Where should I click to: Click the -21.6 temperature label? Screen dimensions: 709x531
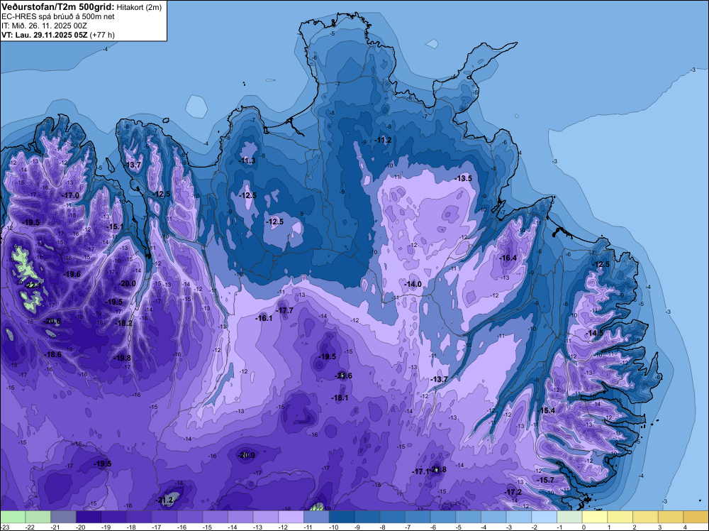pyautogui.click(x=343, y=376)
